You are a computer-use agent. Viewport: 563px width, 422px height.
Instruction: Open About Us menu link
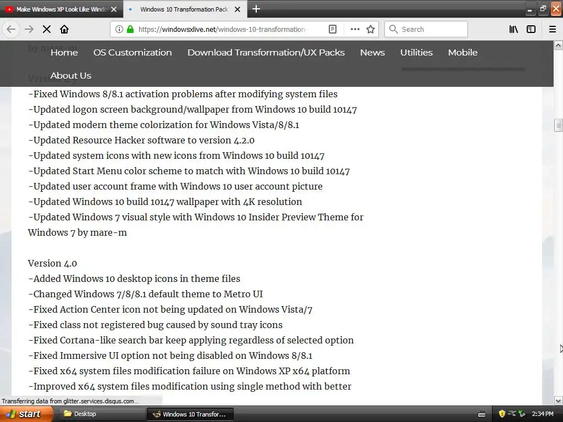pyautogui.click(x=71, y=76)
